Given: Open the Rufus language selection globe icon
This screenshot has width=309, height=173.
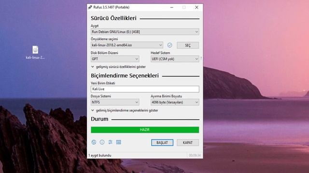Looking at the screenshot, I should pyautogui.click(x=94, y=142).
